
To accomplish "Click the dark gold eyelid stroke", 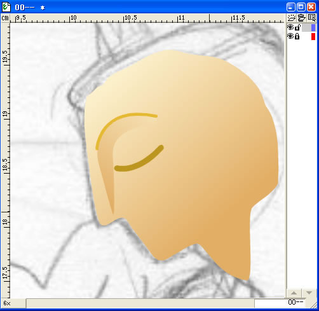I will pyautogui.click(x=139, y=159).
